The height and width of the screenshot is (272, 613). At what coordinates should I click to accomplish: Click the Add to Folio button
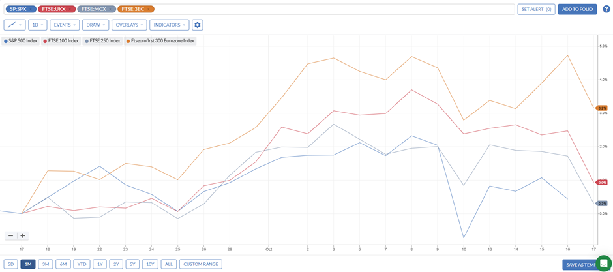(x=577, y=9)
